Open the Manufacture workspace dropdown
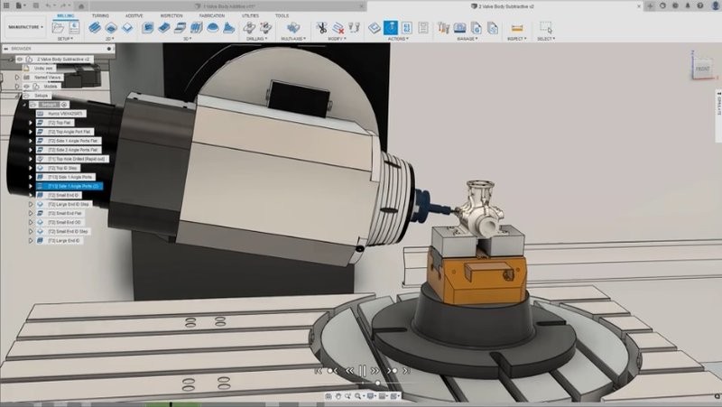This screenshot has width=722, height=407. tap(25, 27)
